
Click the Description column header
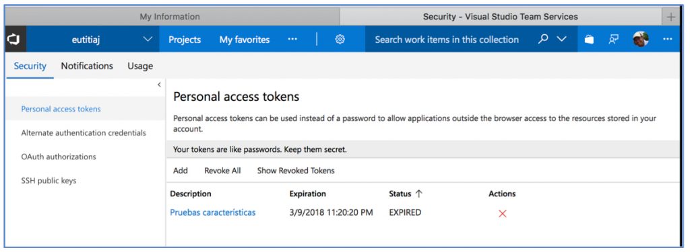pos(191,194)
